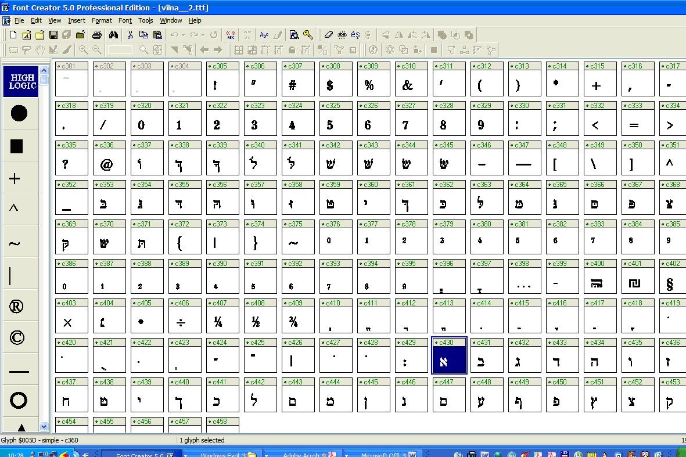
Task: Select glyph cell c402 section sign
Action: [x=673, y=276]
